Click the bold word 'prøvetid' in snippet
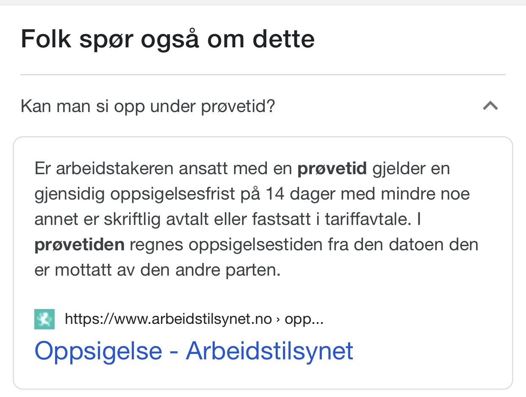 coord(332,169)
